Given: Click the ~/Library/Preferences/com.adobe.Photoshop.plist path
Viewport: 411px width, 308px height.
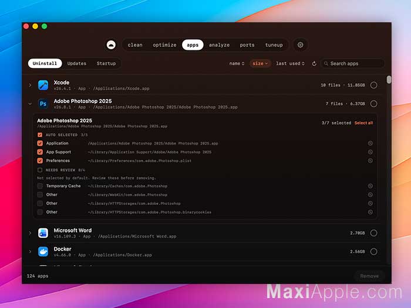Looking at the screenshot, I should point(140,161).
